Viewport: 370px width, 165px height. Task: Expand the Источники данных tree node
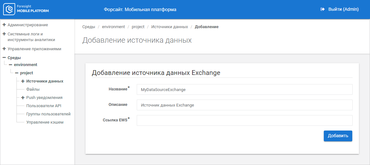[x=23, y=81]
